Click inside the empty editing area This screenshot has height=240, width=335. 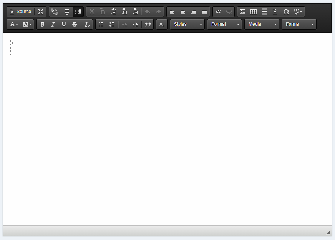pos(167,47)
